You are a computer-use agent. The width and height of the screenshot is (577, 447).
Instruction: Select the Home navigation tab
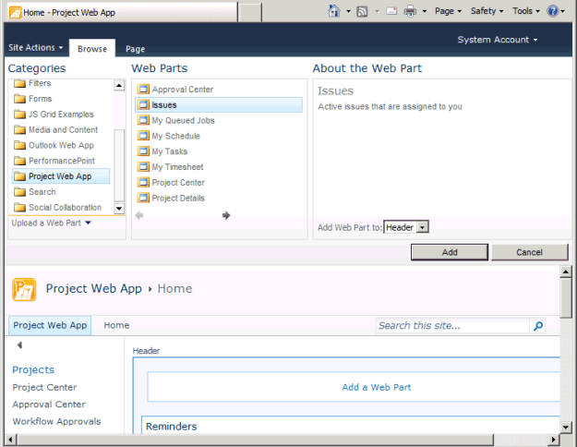(x=116, y=325)
